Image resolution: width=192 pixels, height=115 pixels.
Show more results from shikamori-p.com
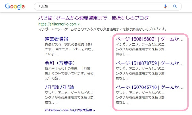pyautogui.click(x=70, y=110)
